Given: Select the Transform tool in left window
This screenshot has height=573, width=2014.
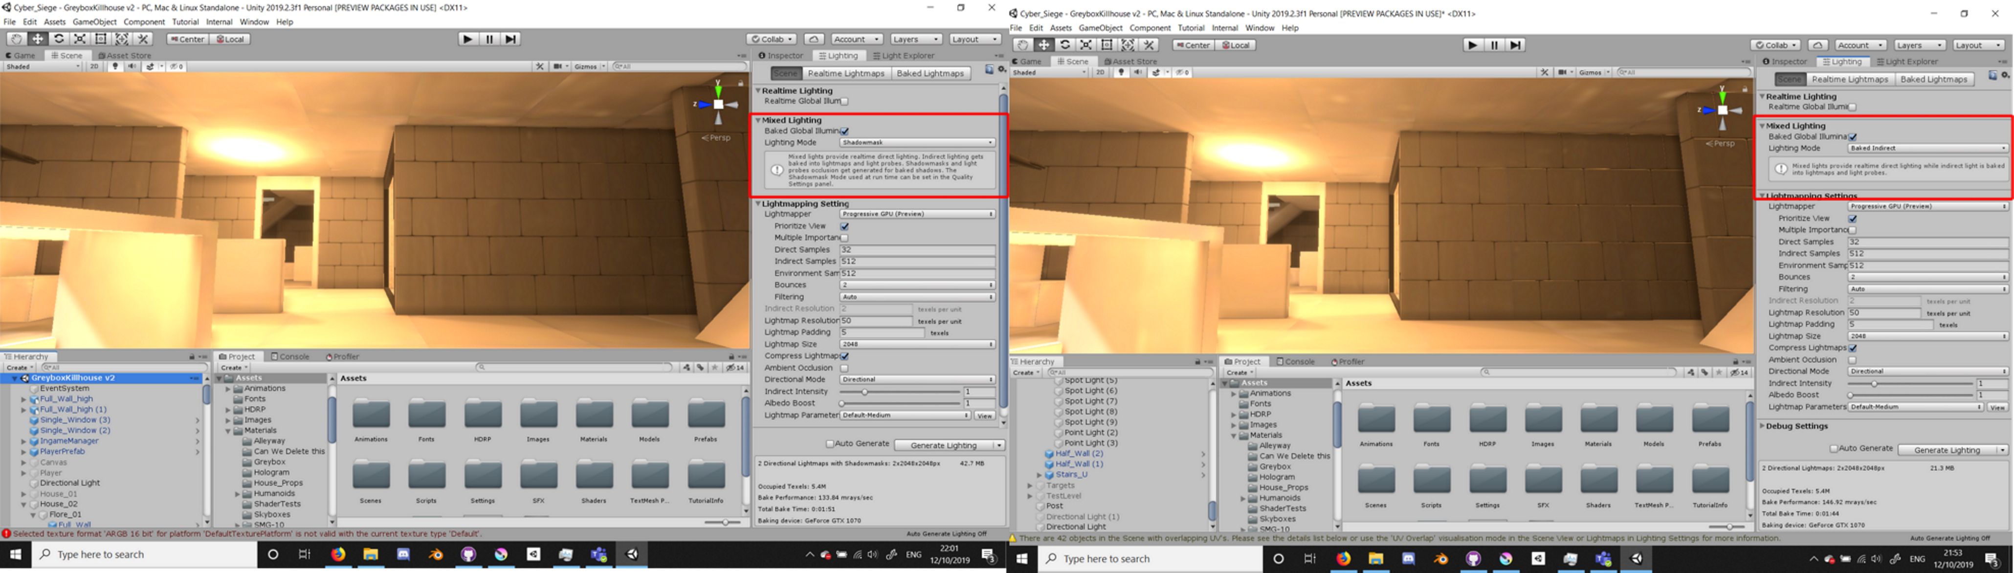Looking at the screenshot, I should [x=122, y=39].
